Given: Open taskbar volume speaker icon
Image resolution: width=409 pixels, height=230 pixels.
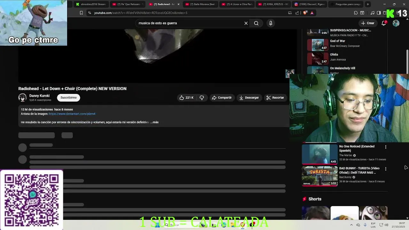Looking at the screenshot, I should click(386, 225).
